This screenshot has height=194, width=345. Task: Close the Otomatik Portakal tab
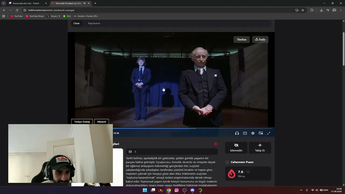click(x=89, y=3)
